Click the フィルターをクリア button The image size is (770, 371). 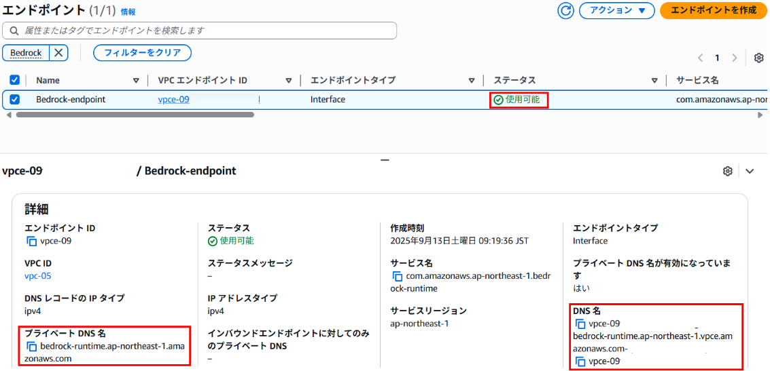coord(143,52)
